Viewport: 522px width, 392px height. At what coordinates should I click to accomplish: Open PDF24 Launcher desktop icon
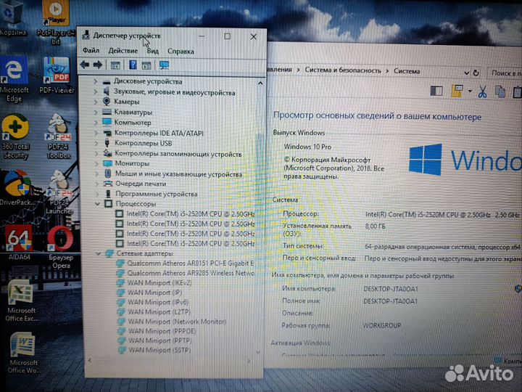tap(59, 192)
